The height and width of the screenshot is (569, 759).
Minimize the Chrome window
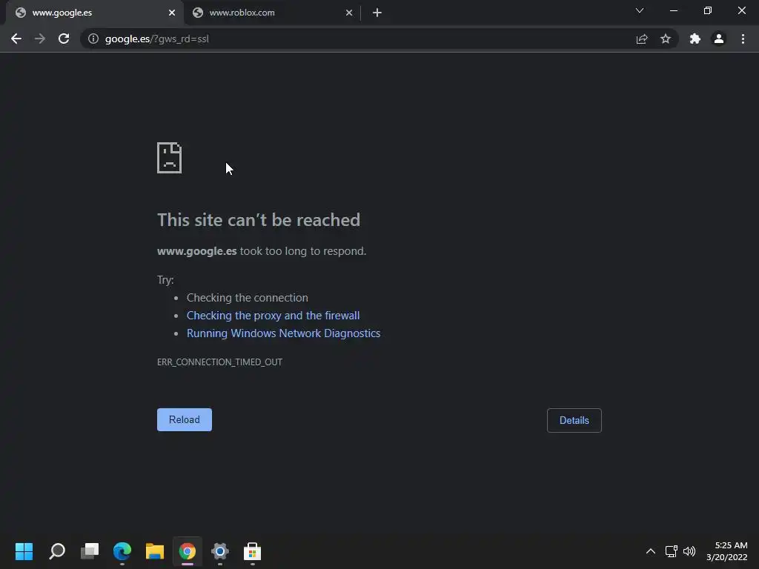point(673,10)
